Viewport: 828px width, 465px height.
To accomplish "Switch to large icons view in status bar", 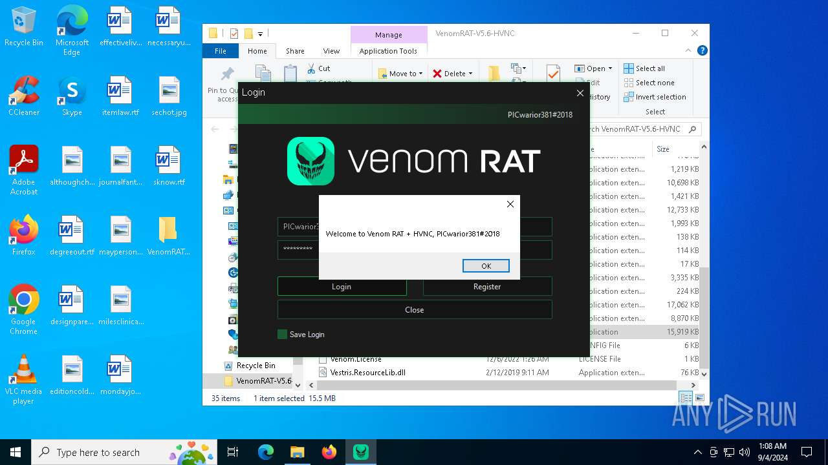I will pos(699,398).
